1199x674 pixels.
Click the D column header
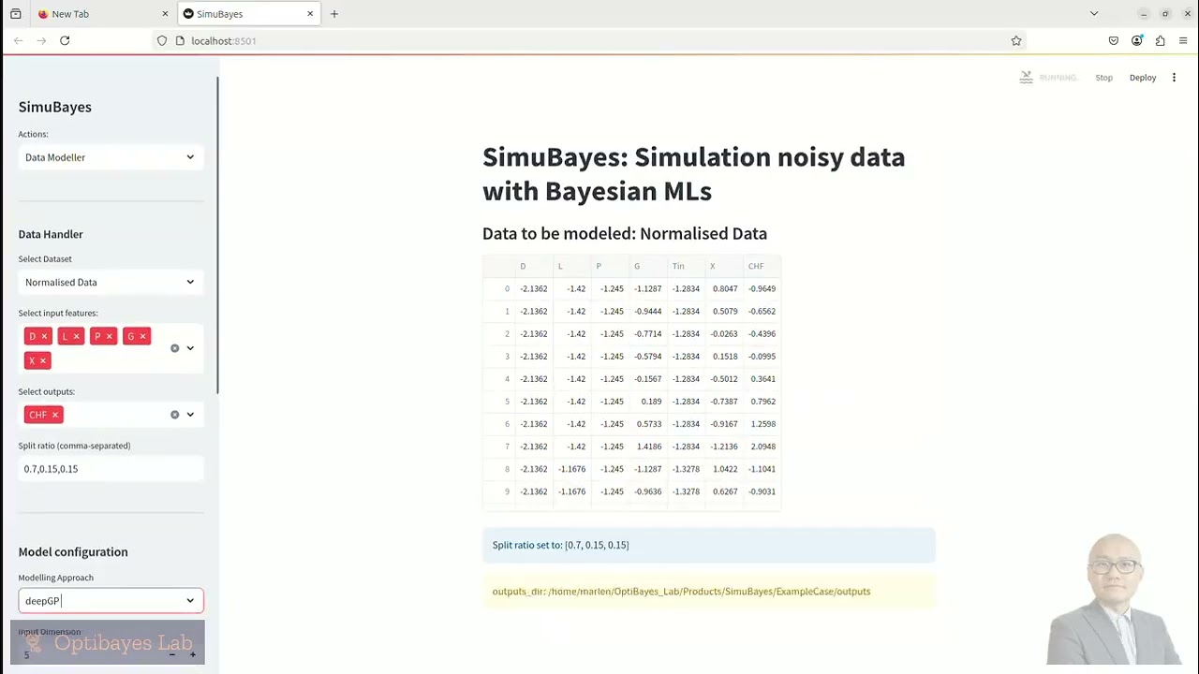[534, 266]
